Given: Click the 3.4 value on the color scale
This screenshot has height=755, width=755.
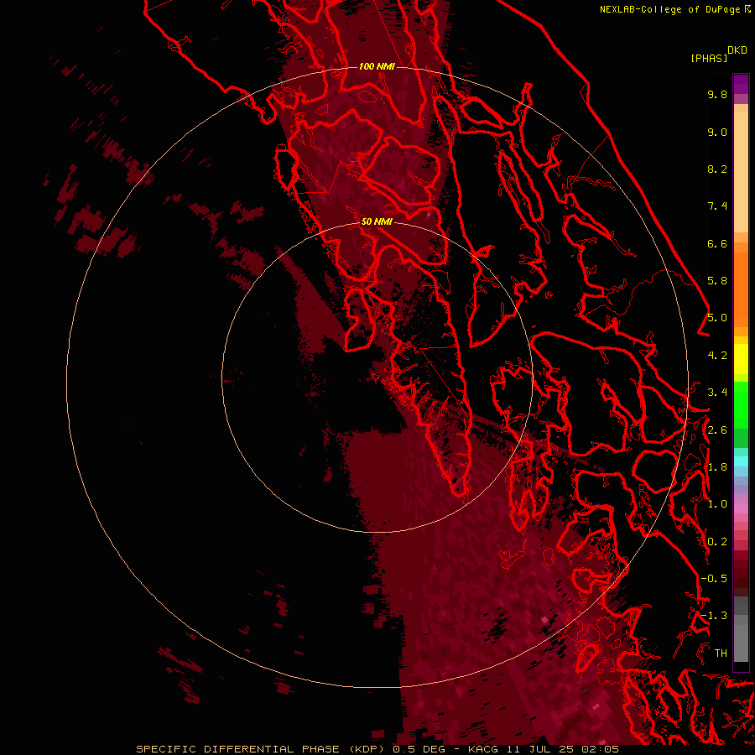Looking at the screenshot, I should (x=717, y=393).
